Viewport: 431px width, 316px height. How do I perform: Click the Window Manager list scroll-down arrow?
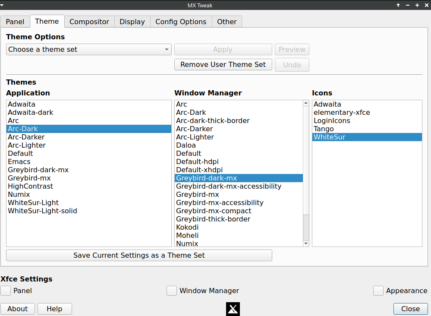(306, 243)
